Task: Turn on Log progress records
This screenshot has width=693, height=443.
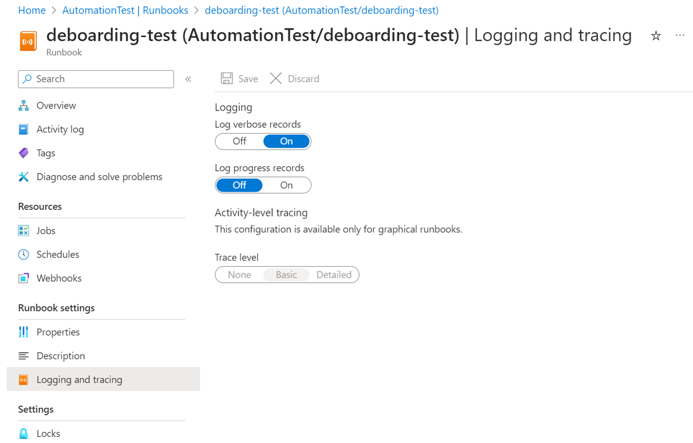Action: 286,185
